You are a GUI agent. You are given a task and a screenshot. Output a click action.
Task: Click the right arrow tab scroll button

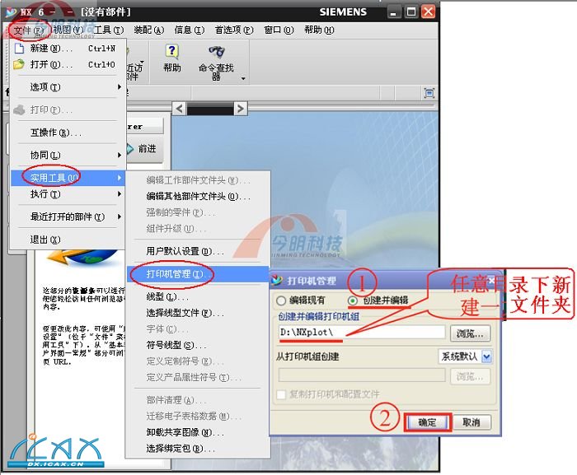(x=241, y=109)
